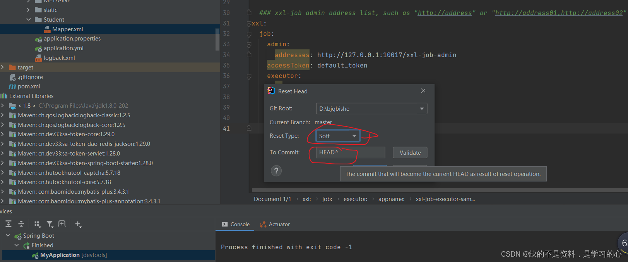Click the logback-classic library icon
This screenshot has width=628, height=262.
coord(12,115)
